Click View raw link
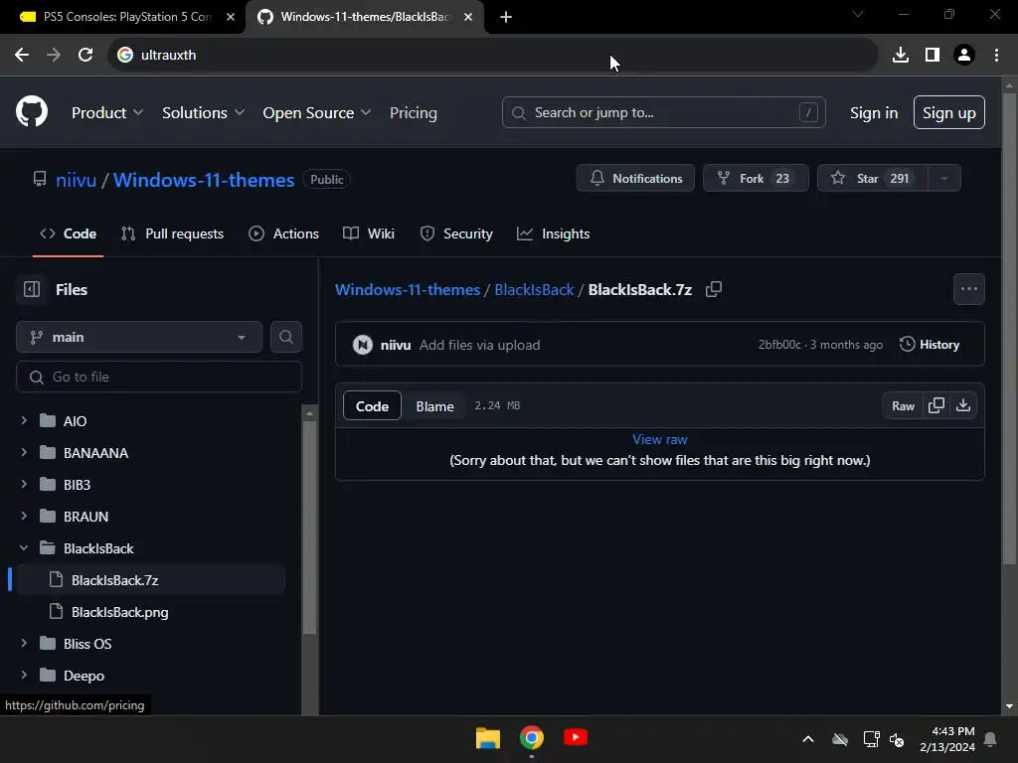Screen dimensions: 1018x763 tap(660, 439)
